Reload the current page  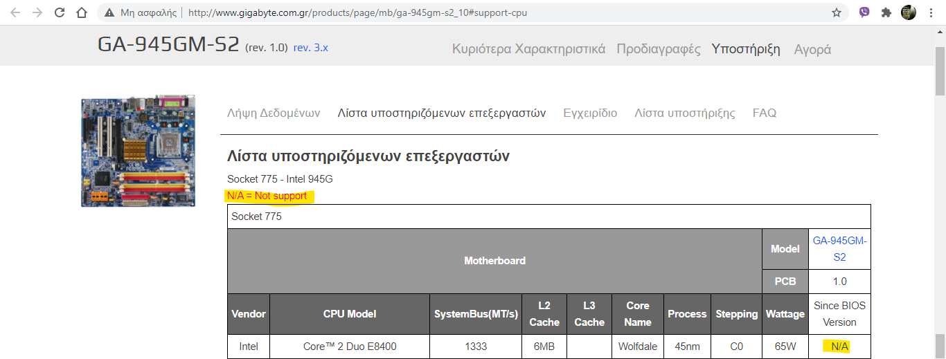[x=60, y=12]
